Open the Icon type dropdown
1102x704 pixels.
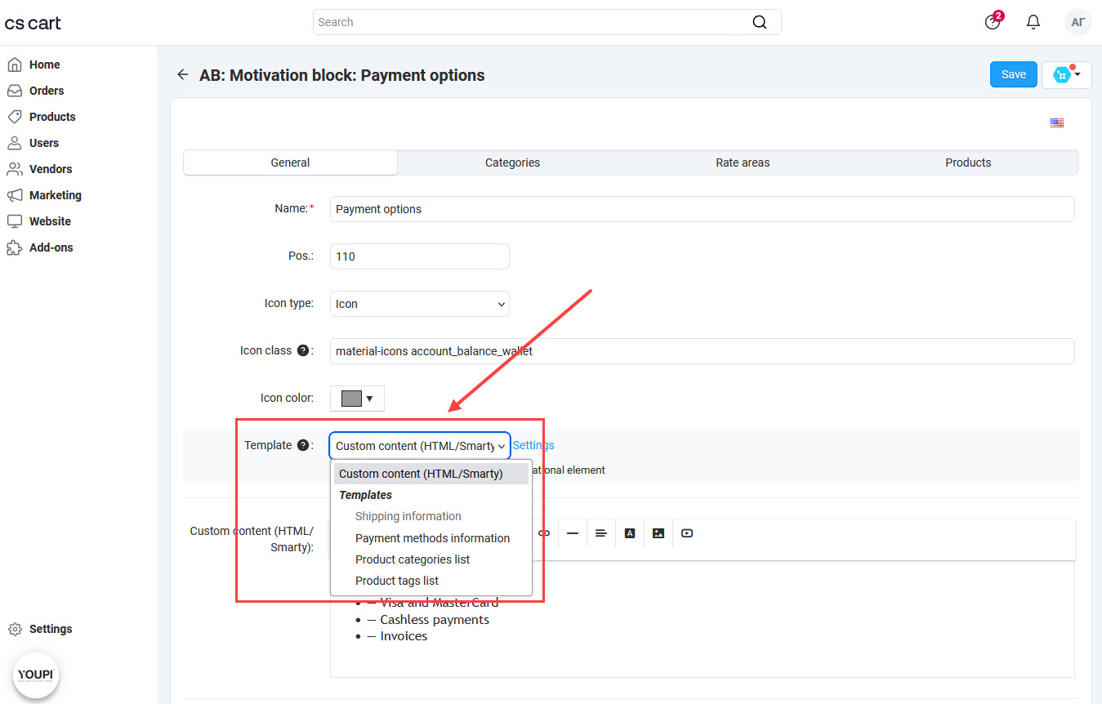[420, 304]
